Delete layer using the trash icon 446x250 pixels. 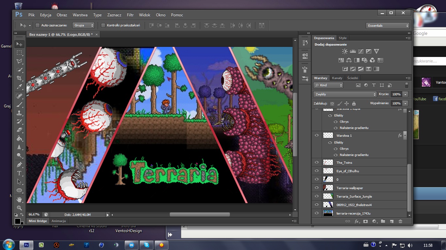400,221
